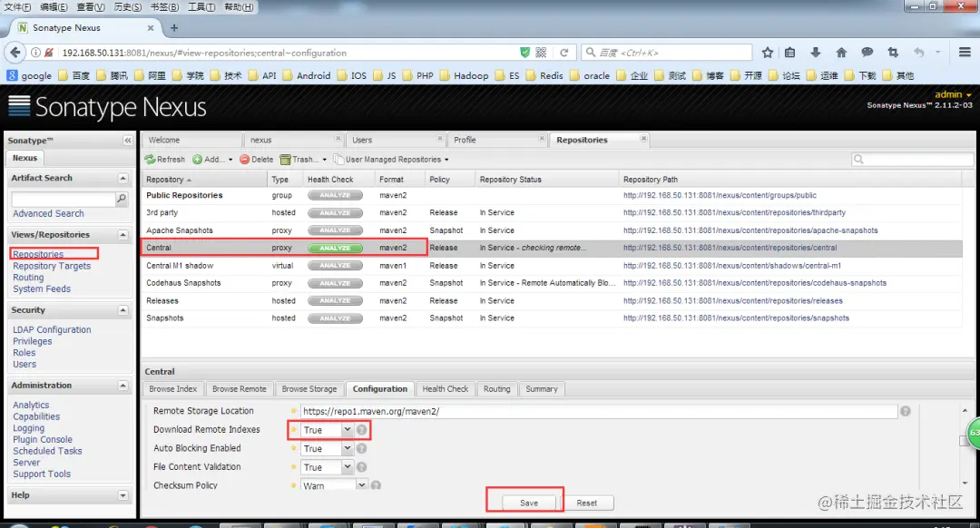Collapse the Artifact Search section
Image resolution: width=980 pixels, height=528 pixels.
pyautogui.click(x=123, y=178)
